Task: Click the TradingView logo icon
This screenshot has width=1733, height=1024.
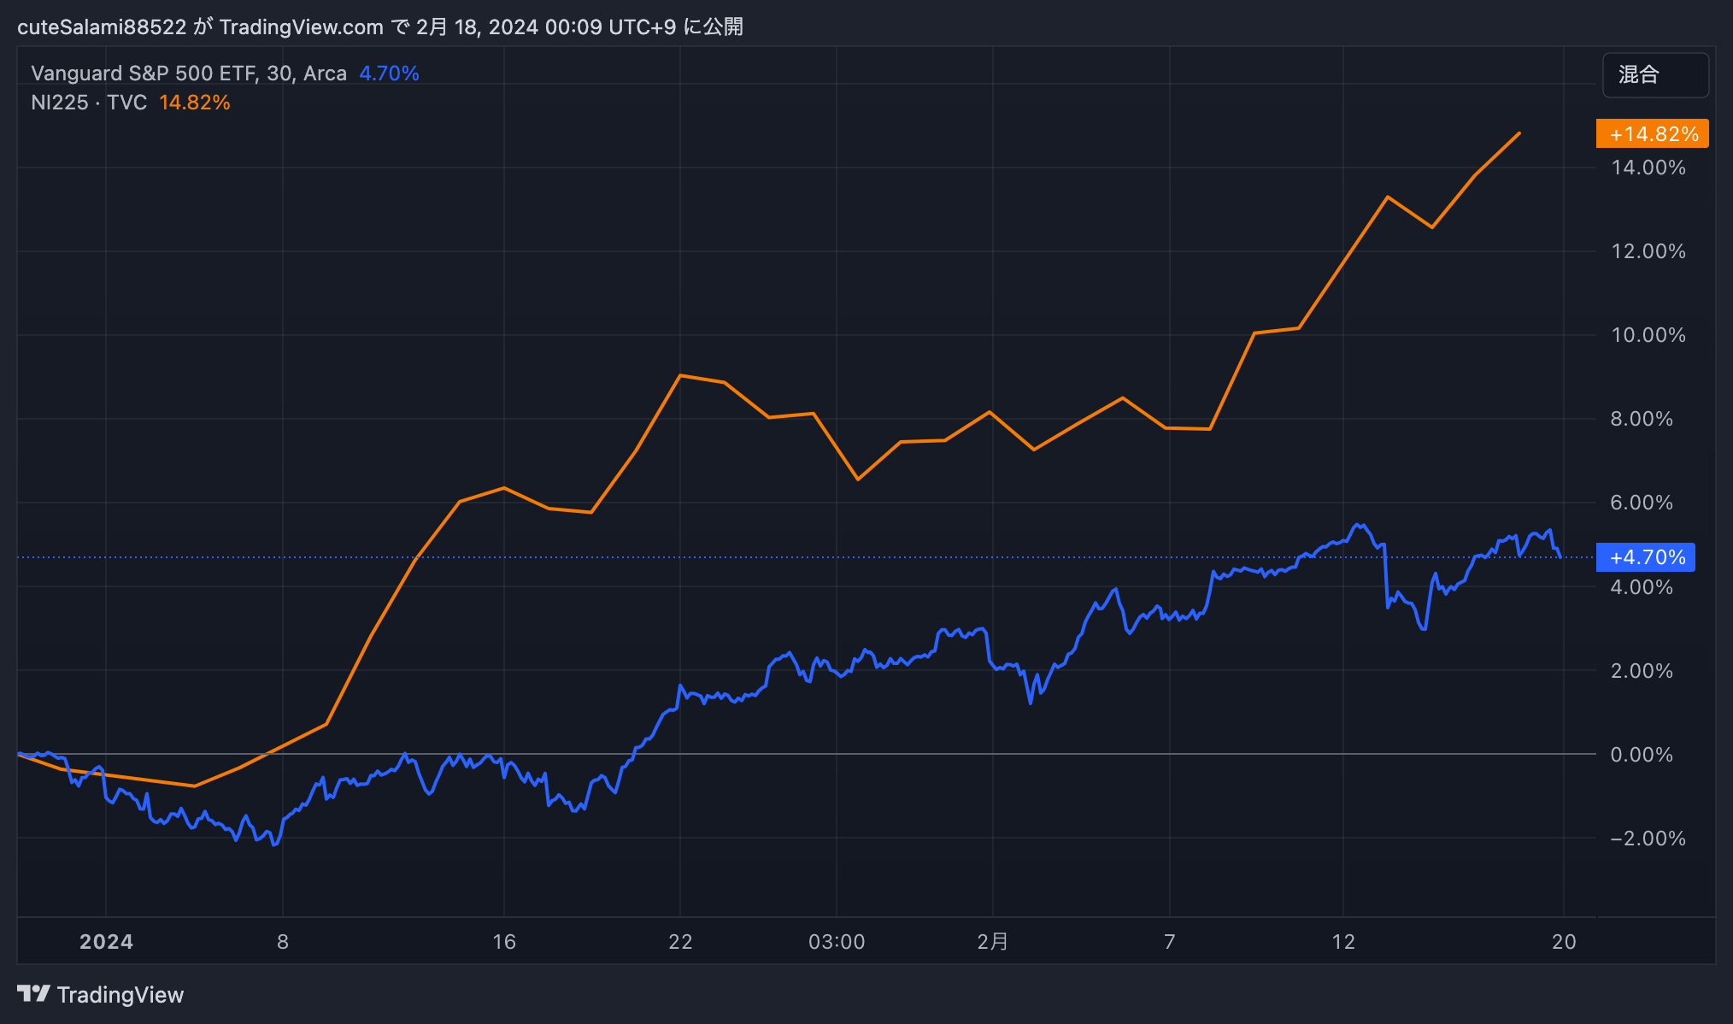Action: point(33,994)
